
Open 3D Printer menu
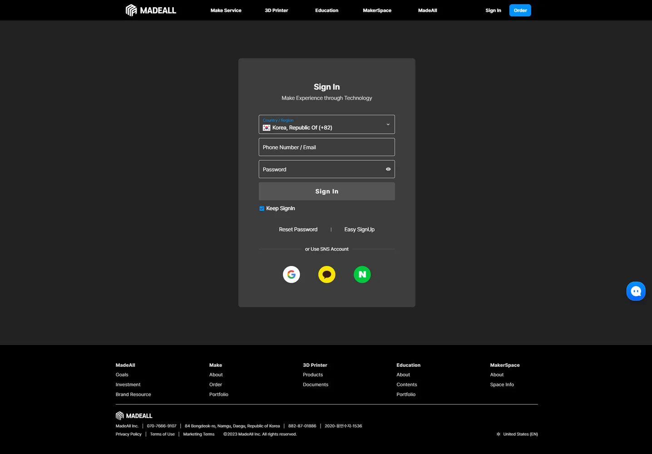[277, 10]
